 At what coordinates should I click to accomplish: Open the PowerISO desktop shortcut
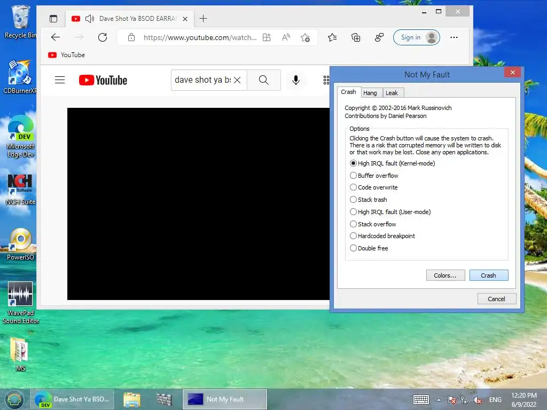pyautogui.click(x=20, y=244)
